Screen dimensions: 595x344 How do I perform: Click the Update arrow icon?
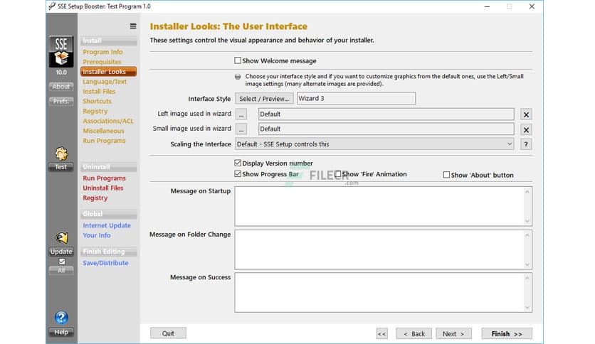[x=61, y=238]
